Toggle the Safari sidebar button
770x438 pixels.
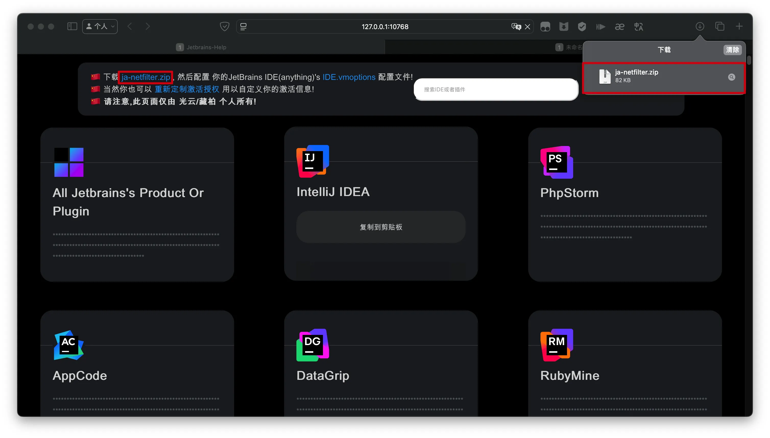[72, 27]
